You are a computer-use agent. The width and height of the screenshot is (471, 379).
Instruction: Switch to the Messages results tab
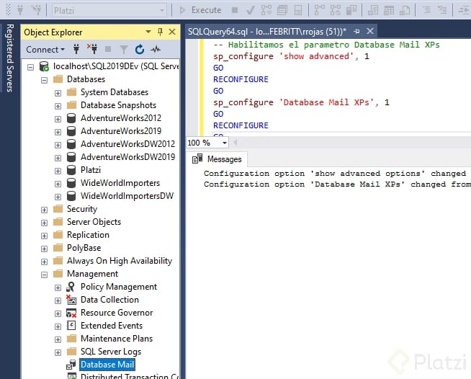pos(217,159)
